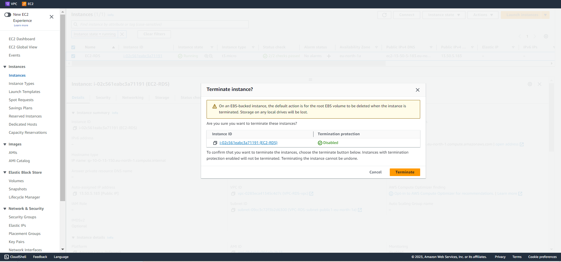Viewport: 561px width, 262px height.
Task: Go to Events in sidebar
Action: pyautogui.click(x=15, y=55)
